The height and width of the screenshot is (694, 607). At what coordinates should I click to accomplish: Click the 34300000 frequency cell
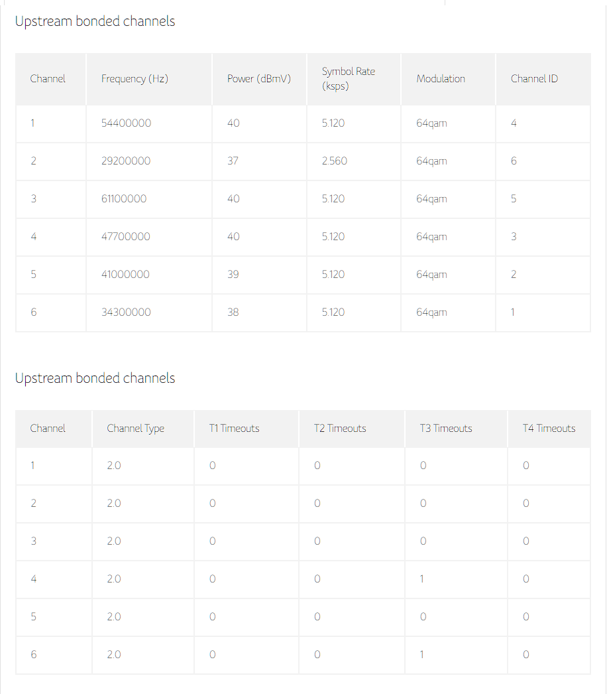click(126, 312)
